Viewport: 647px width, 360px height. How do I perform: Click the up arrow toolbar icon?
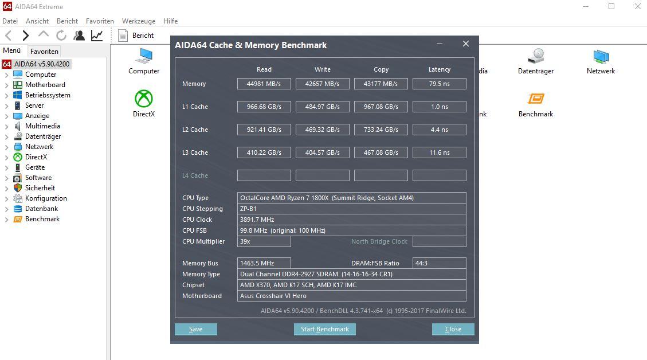pos(44,34)
